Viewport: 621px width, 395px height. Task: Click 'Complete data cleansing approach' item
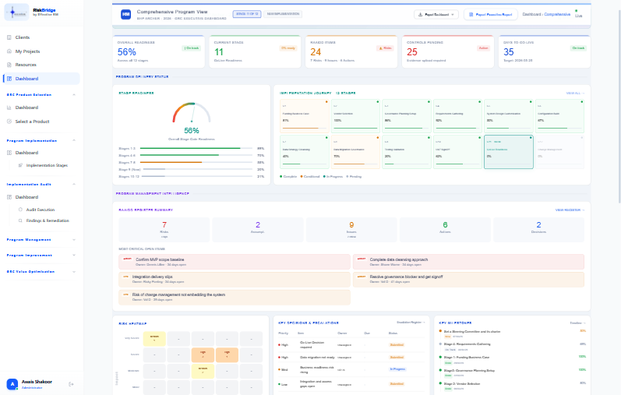pyautogui.click(x=468, y=262)
